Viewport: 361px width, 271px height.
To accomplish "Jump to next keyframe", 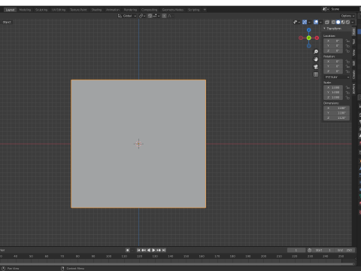I will [159, 250].
